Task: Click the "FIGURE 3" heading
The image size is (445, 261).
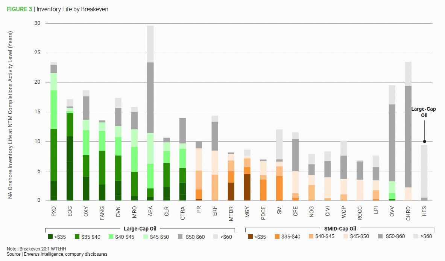Action: point(19,9)
